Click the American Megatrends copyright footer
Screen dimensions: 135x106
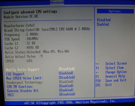pyautogui.click(x=70, y=102)
